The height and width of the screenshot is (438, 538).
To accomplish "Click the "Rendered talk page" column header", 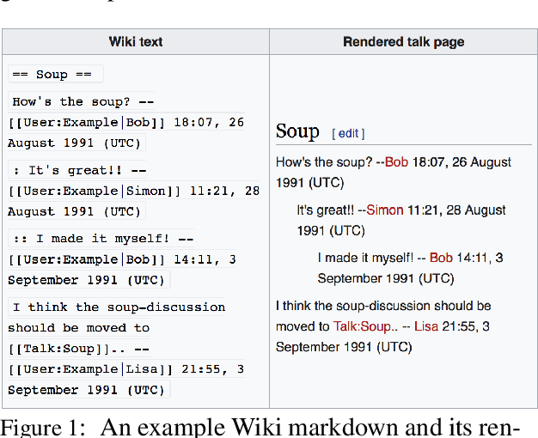I will tap(403, 41).
